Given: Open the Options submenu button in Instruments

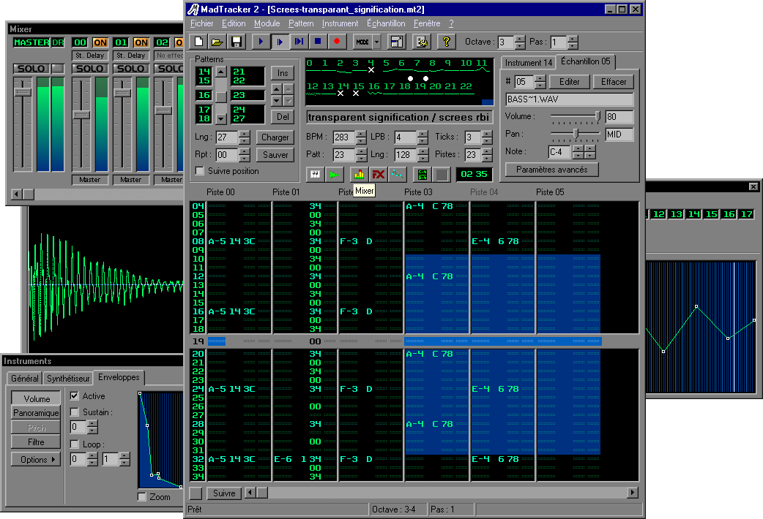Looking at the screenshot, I should 36,459.
